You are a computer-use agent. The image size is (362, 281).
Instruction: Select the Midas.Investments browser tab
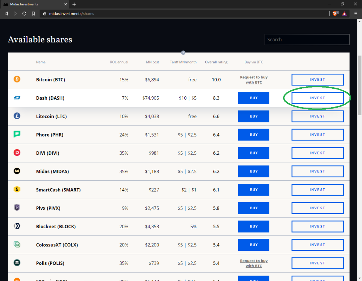[x=35, y=4]
